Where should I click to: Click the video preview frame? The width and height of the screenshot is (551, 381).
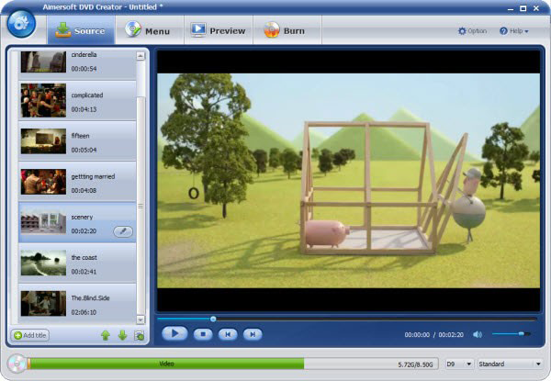(x=348, y=181)
